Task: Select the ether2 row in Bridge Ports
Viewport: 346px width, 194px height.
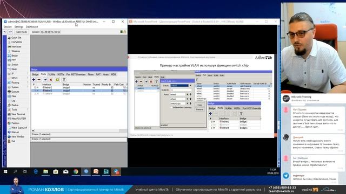Action: 79,87
